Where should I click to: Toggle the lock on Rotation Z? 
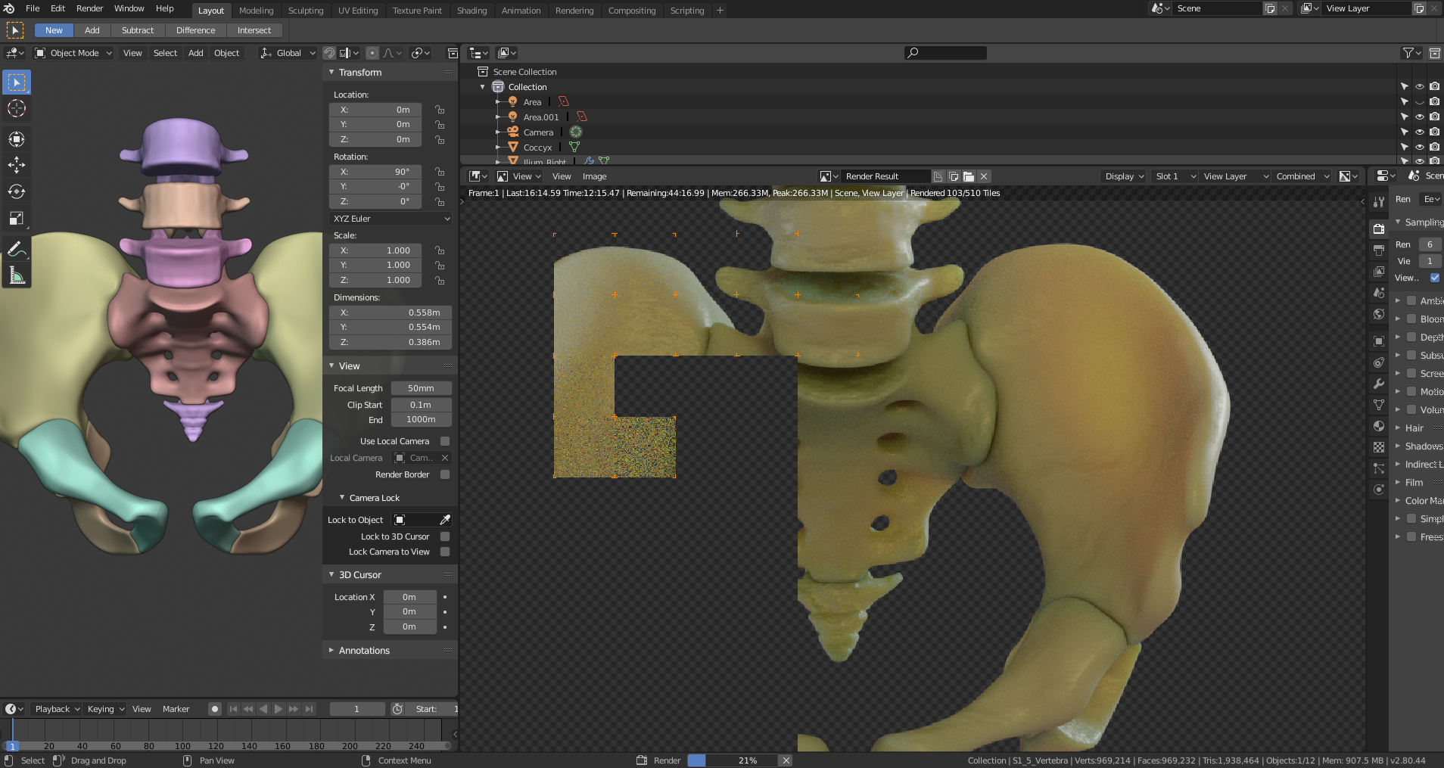coord(440,201)
